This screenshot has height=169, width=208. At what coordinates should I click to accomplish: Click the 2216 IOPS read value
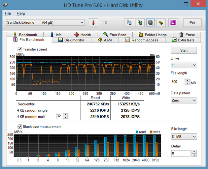(x=100, y=110)
